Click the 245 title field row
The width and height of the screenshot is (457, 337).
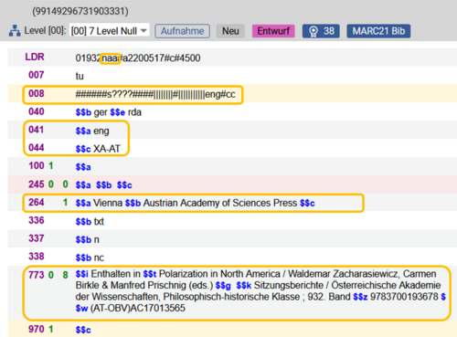point(232,184)
